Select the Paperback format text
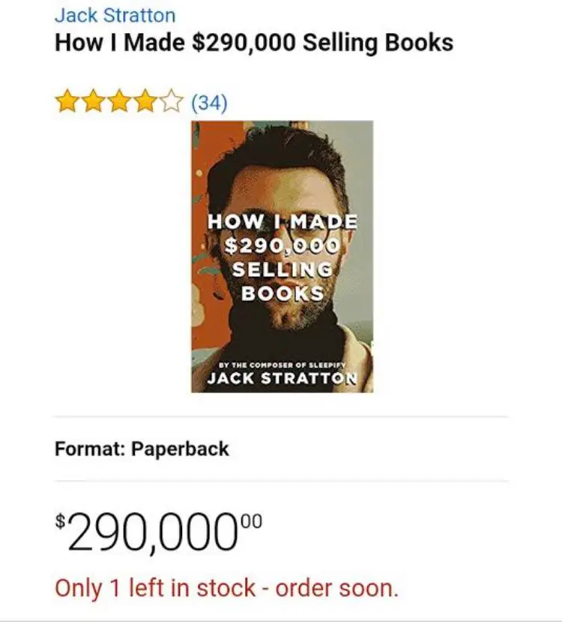Viewport: 562px width, 622px height. point(180,449)
